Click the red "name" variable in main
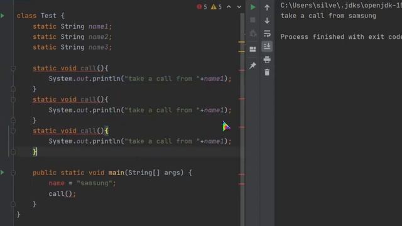The width and height of the screenshot is (402, 226). click(57, 183)
